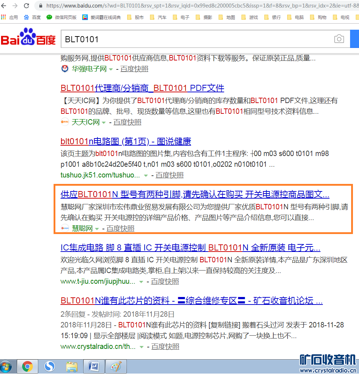Open 百度快照 for the www.t-jiu.com result
The height and width of the screenshot is (375, 359).
tap(165, 281)
